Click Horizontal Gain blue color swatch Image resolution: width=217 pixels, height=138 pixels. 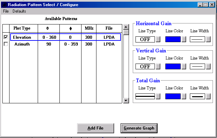(x=173, y=39)
